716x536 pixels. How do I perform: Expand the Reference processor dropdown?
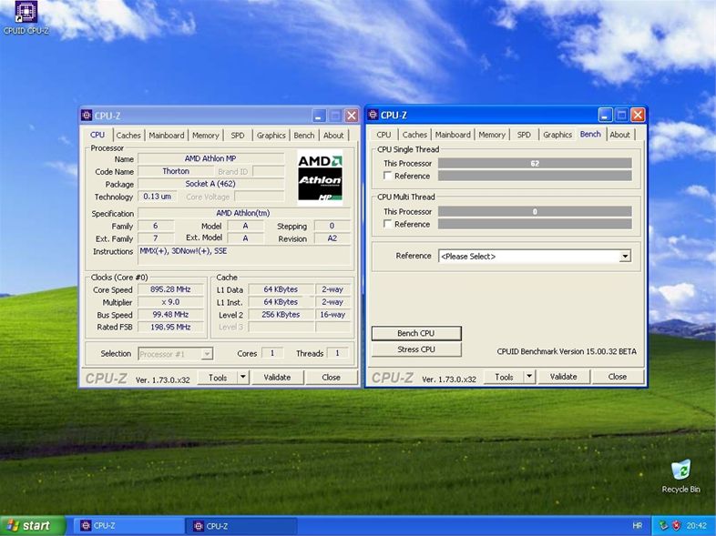point(625,257)
